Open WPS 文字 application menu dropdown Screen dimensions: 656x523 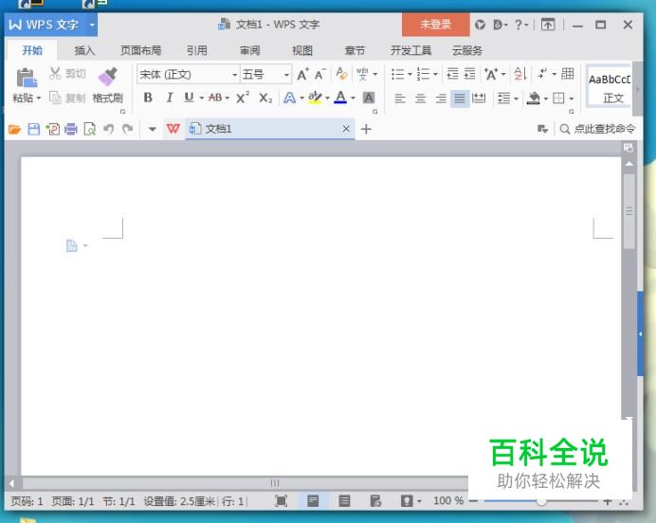pos(92,25)
